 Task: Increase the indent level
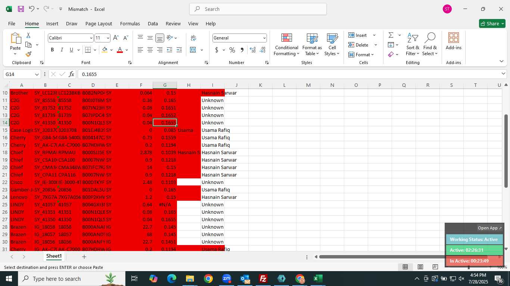pos(179,50)
